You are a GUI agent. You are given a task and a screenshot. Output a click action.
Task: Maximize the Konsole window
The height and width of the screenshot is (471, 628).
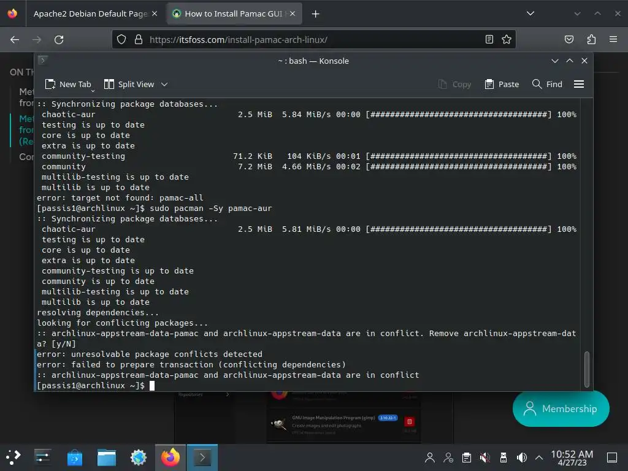[570, 61]
